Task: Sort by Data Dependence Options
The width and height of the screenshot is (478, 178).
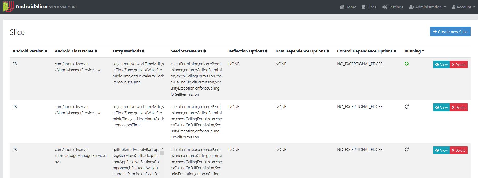Action: (302, 51)
